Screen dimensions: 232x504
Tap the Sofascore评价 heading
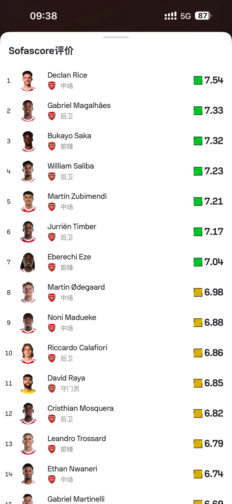click(x=41, y=51)
